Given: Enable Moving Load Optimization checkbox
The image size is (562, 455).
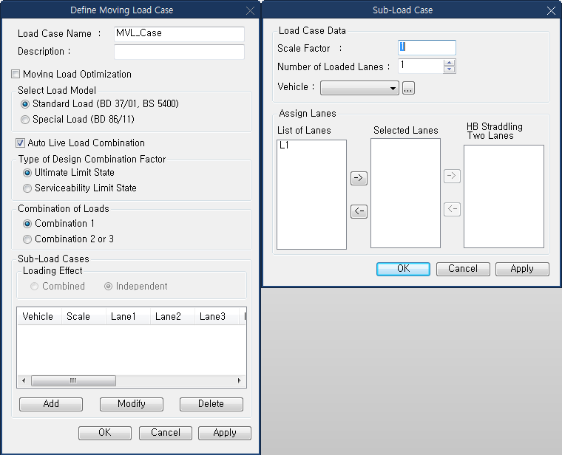Looking at the screenshot, I should (x=16, y=75).
